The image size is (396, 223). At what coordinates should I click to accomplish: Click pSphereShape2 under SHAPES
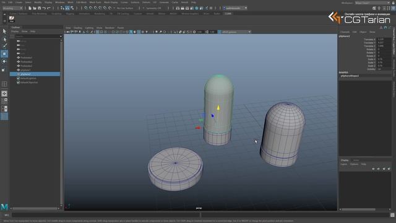click(350, 76)
